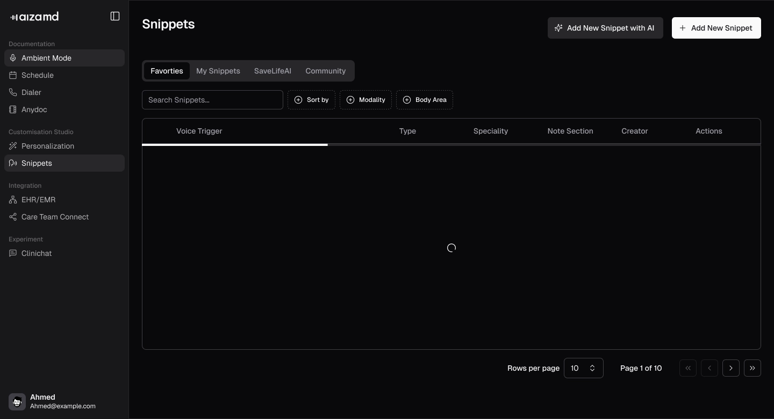The image size is (774, 419).
Task: Click the Clinichat message icon
Action: click(13, 253)
